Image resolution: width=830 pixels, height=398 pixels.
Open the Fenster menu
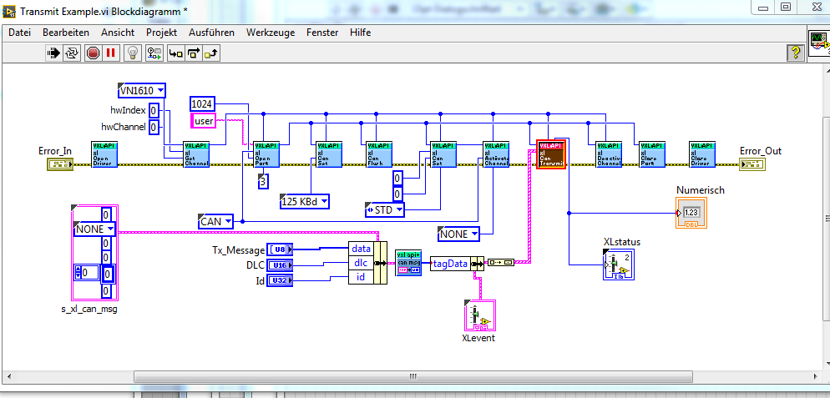(x=322, y=33)
